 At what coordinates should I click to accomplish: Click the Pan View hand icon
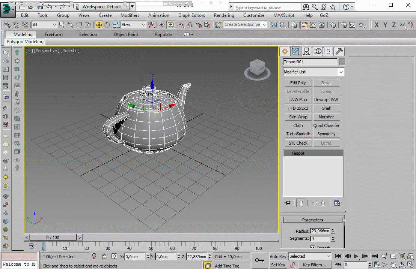tap(393, 265)
